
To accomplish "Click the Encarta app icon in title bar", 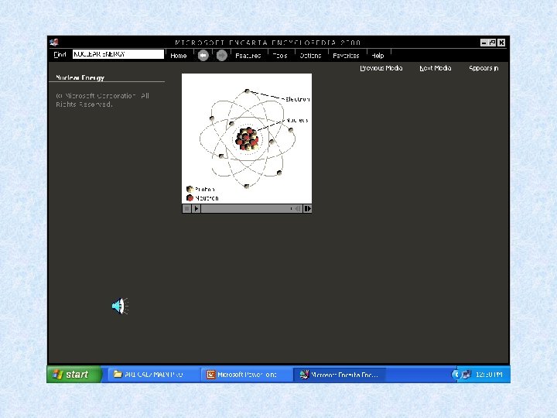I will coord(54,43).
